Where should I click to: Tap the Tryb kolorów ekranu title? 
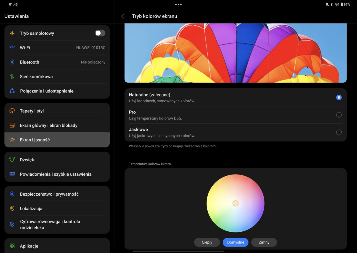tap(154, 16)
